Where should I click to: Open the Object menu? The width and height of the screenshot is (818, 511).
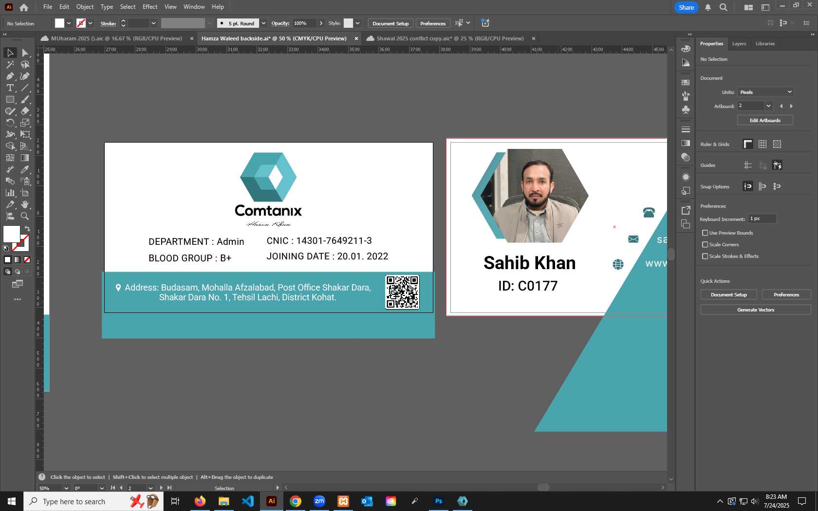(85, 7)
